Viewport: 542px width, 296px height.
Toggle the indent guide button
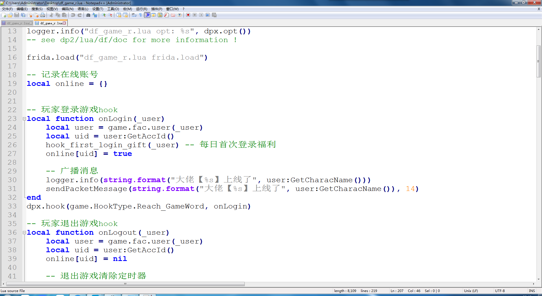click(x=147, y=15)
